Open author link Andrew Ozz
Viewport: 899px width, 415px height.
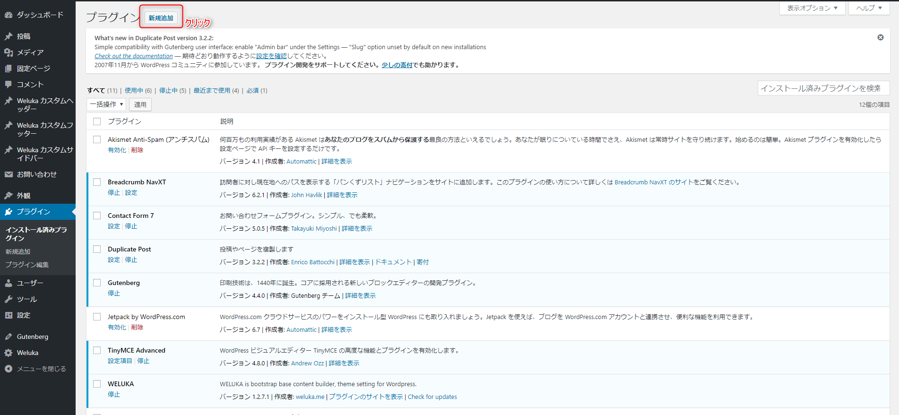point(307,363)
